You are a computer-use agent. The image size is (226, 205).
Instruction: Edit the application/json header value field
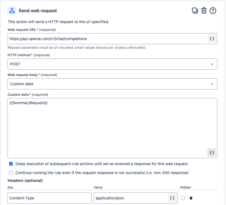pos(131,198)
